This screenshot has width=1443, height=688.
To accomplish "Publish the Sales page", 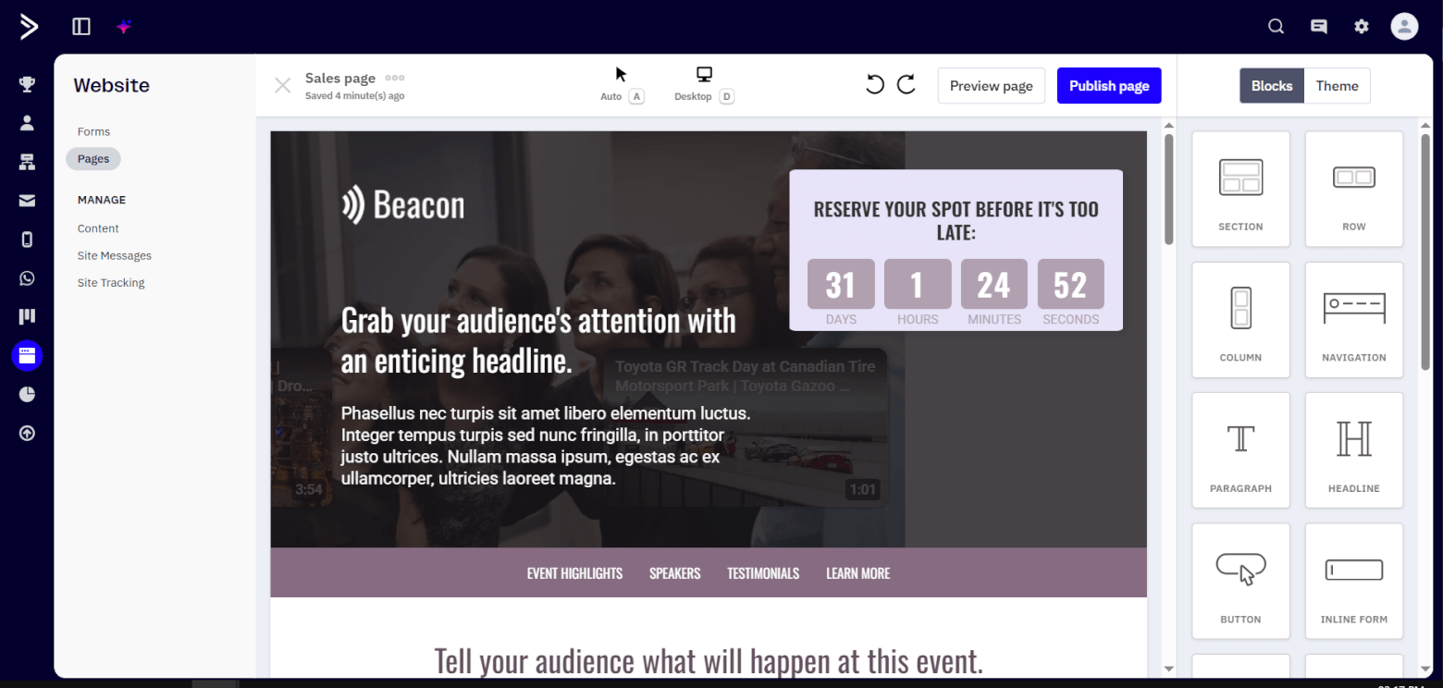I will coord(1108,85).
